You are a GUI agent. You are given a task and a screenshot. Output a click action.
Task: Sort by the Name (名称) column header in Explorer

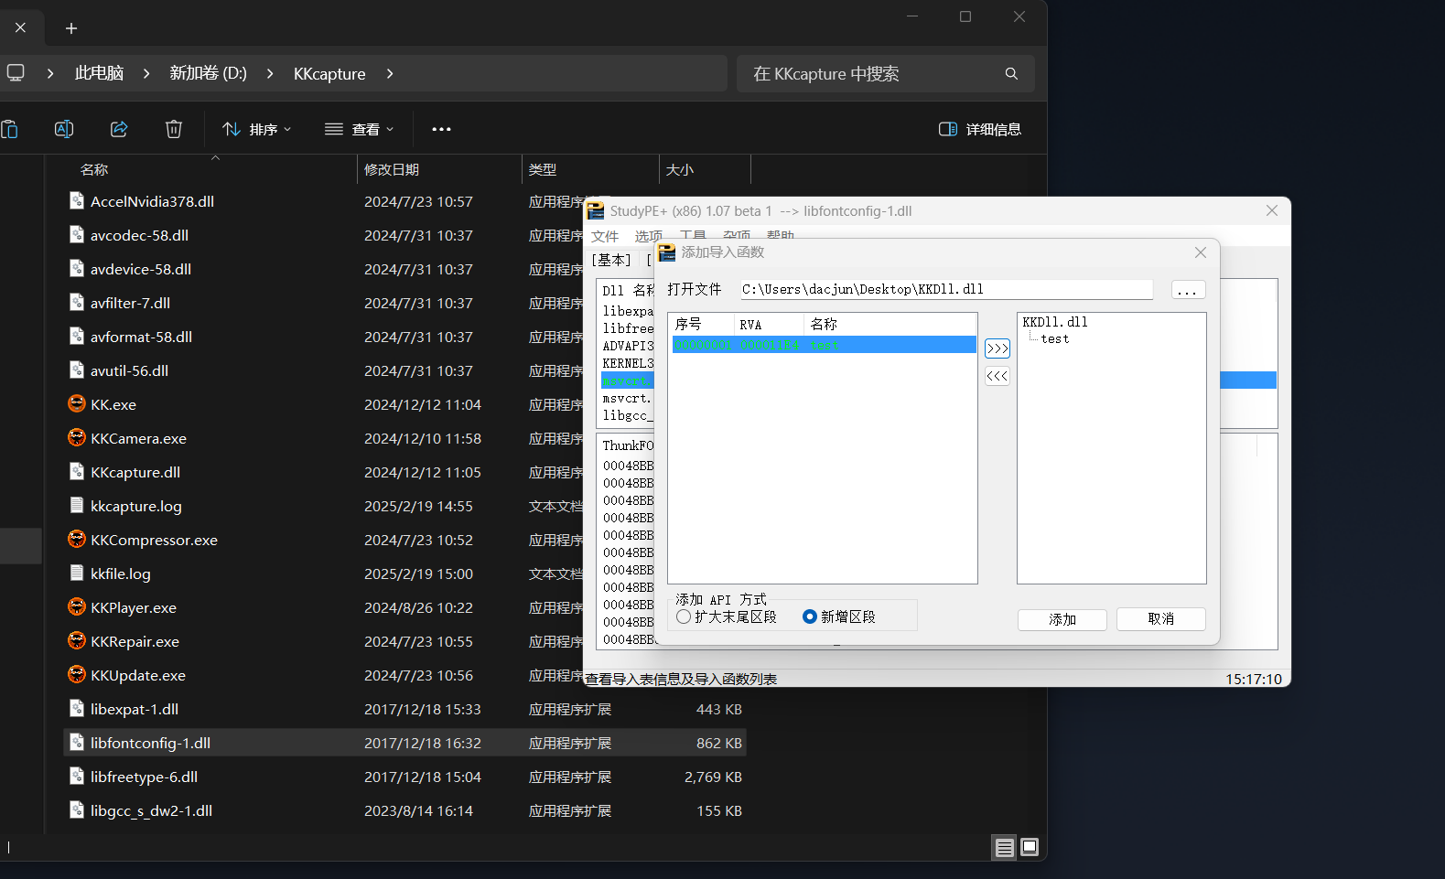[94, 169]
